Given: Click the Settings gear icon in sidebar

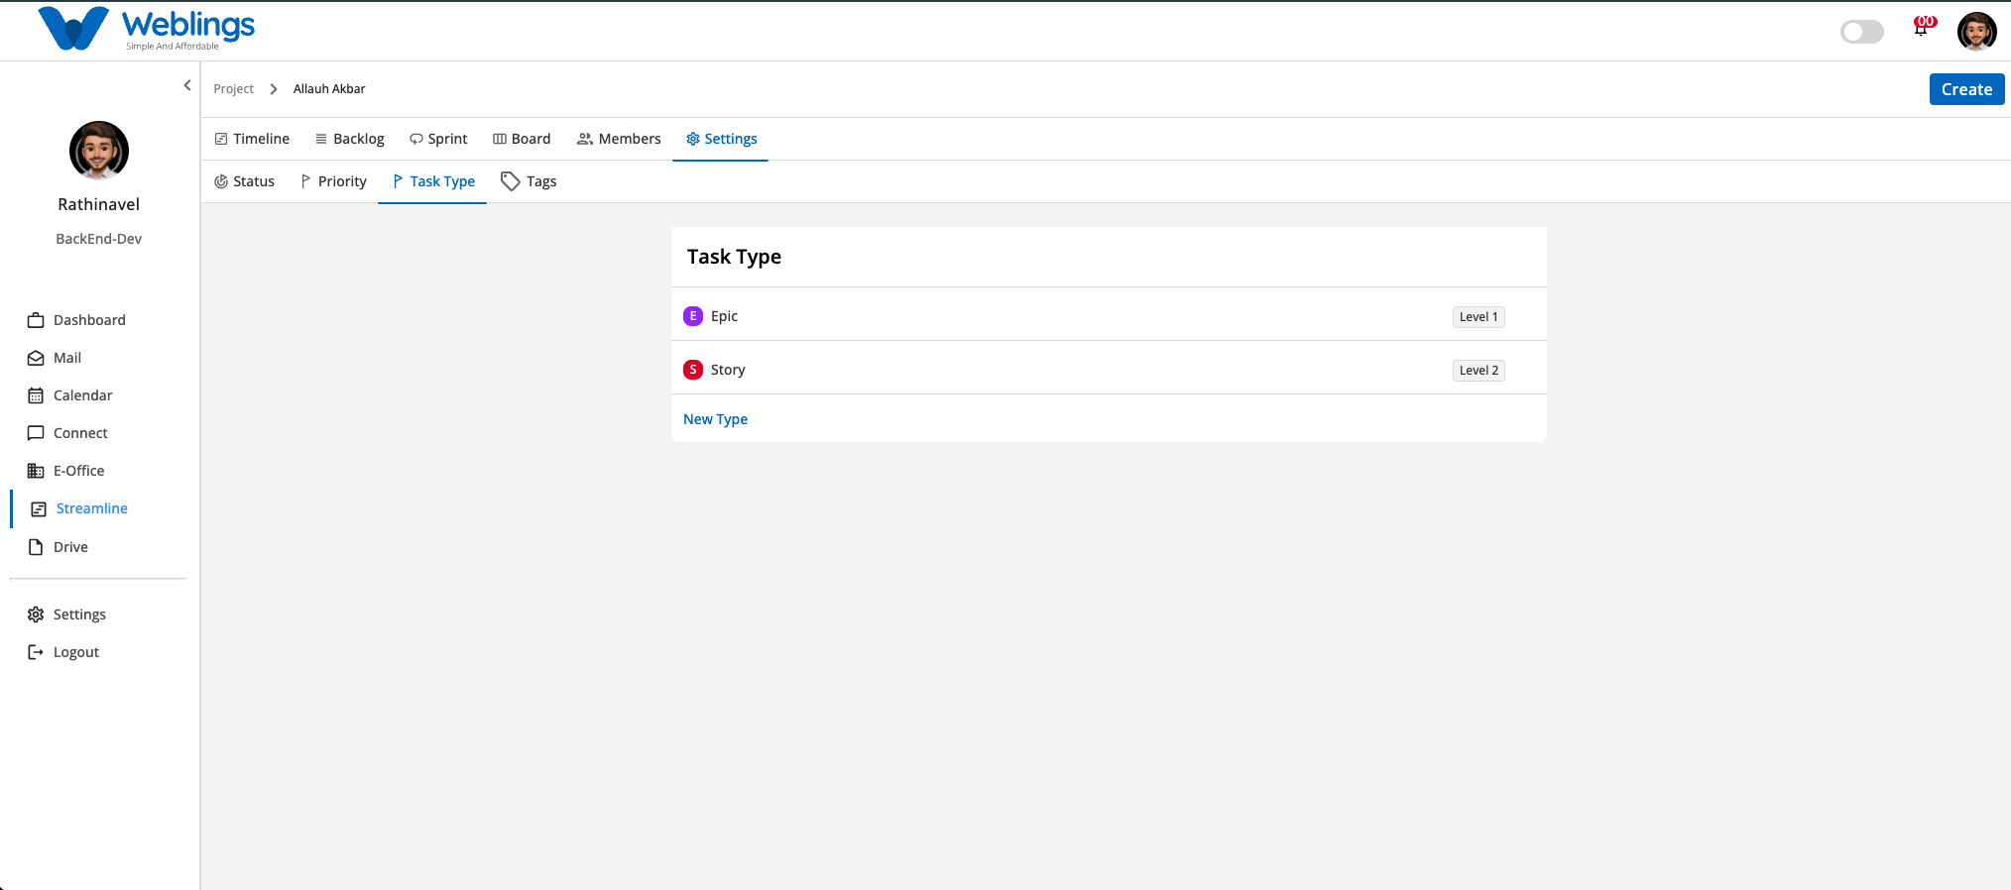Looking at the screenshot, I should [x=36, y=614].
